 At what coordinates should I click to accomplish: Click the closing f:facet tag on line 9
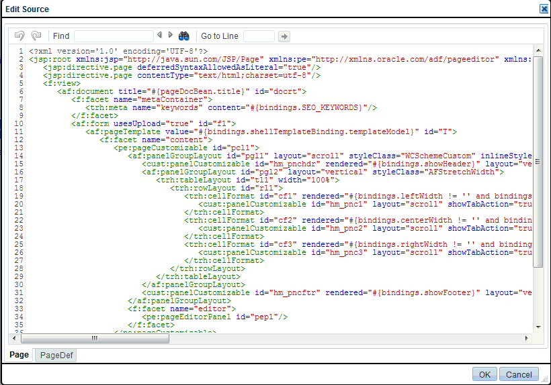click(x=95, y=116)
